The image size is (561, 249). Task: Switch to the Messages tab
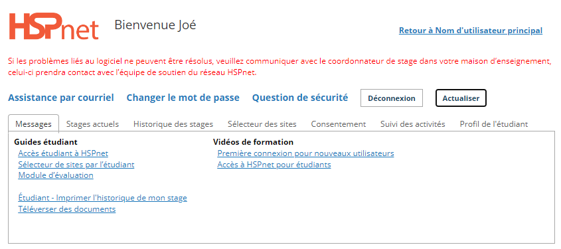click(x=33, y=124)
